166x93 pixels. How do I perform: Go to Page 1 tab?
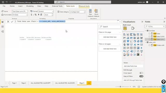(15, 83)
